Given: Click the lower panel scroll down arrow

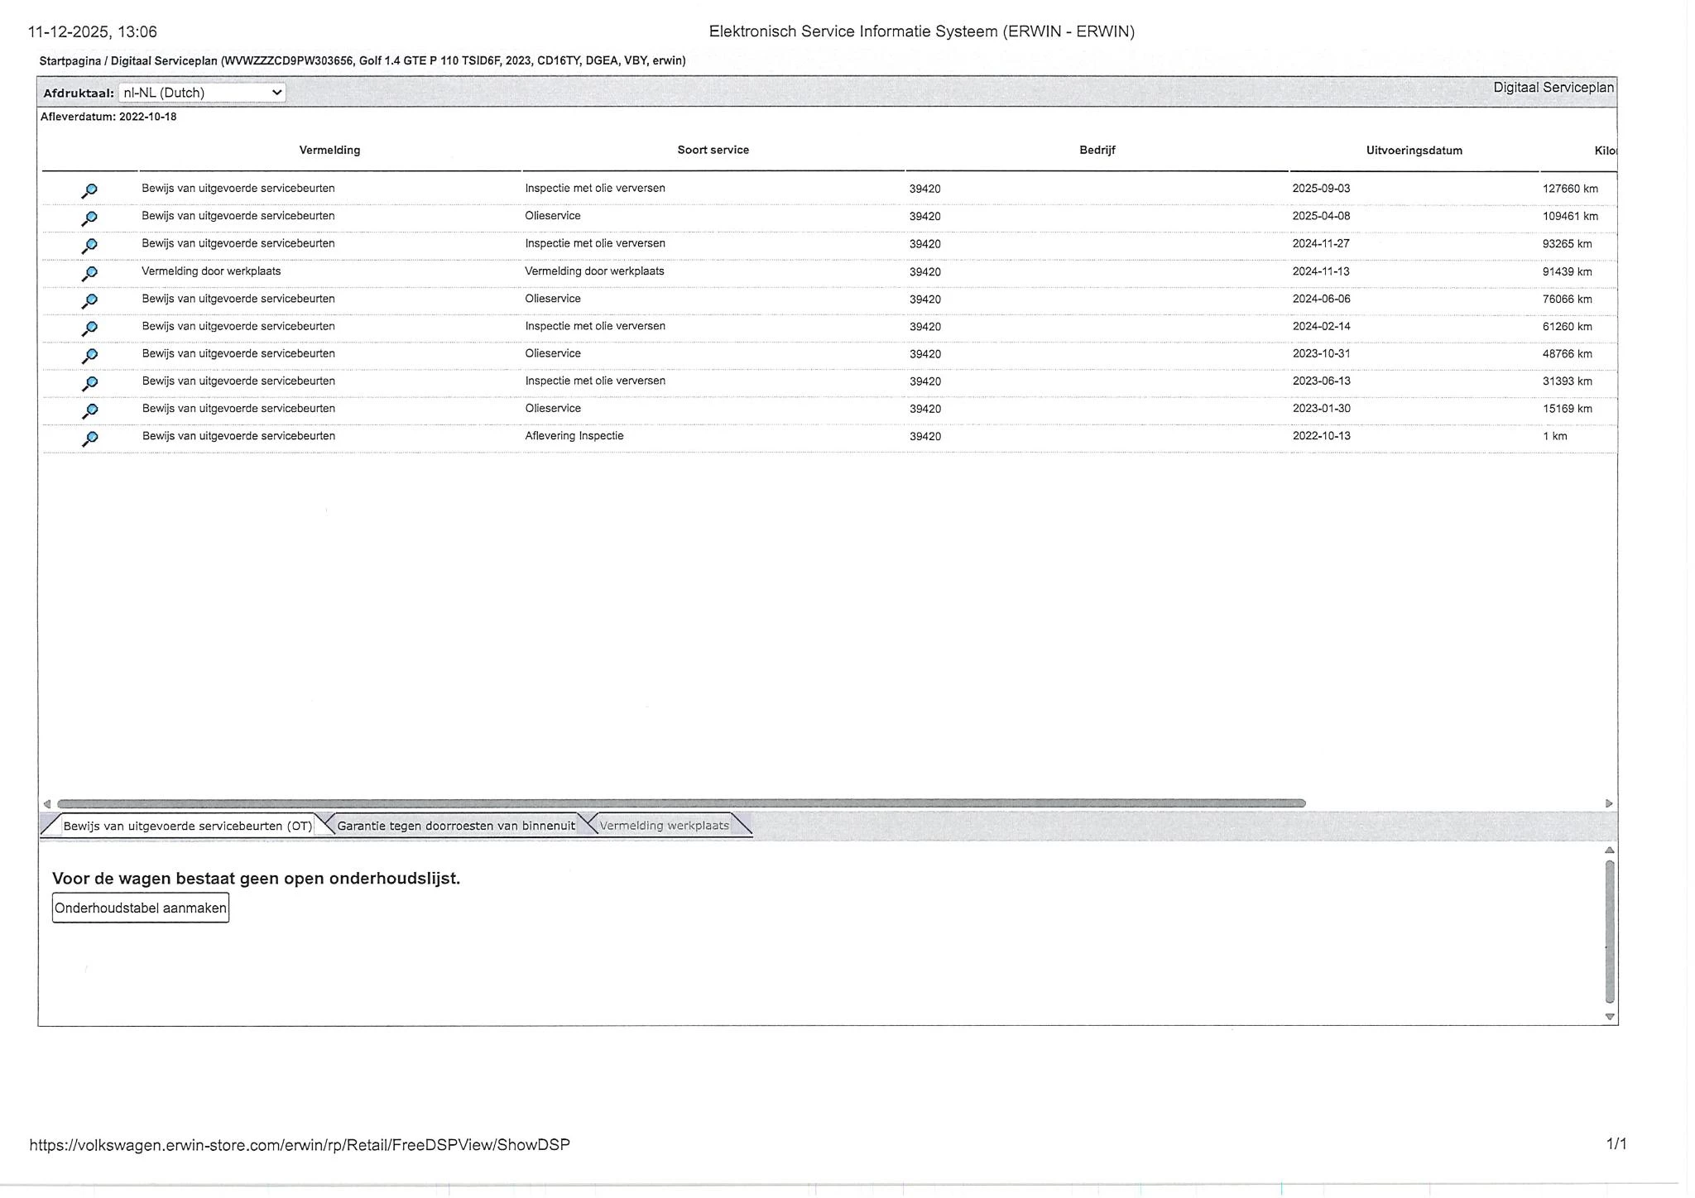Looking at the screenshot, I should 1609,1017.
